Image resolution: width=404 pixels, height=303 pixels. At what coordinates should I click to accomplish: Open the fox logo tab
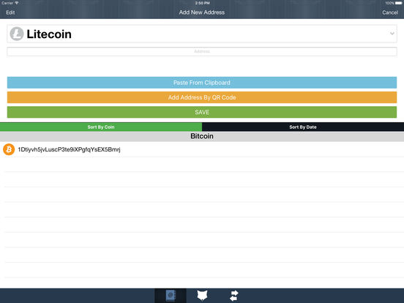pyautogui.click(x=202, y=296)
